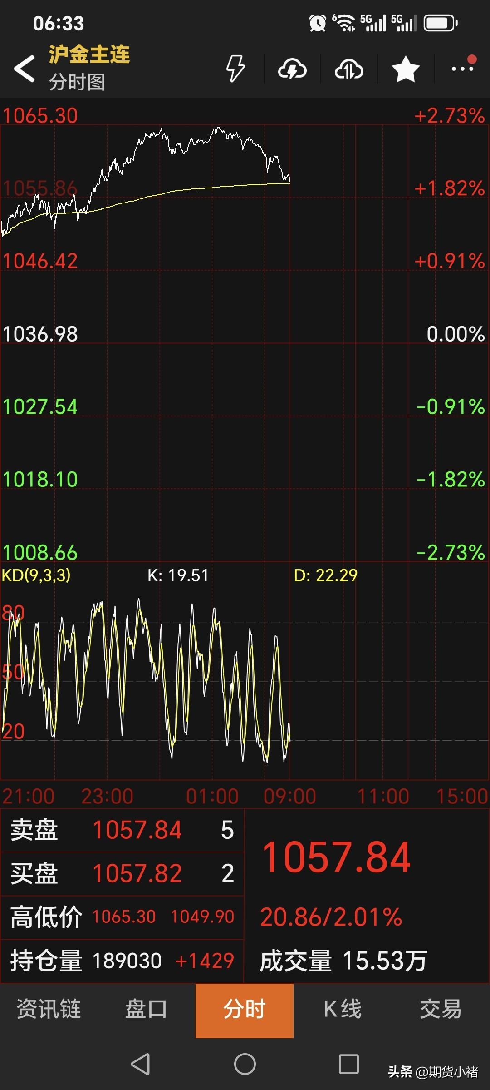Tap the 分时图 subtitle
Viewport: 490px width, 1090px height.
(x=77, y=82)
